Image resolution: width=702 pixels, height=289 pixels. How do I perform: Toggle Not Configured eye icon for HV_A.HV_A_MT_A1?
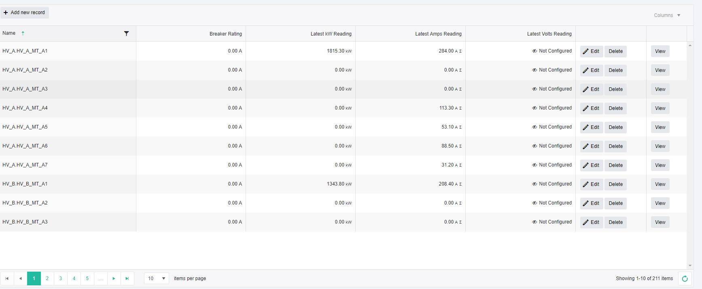(534, 51)
